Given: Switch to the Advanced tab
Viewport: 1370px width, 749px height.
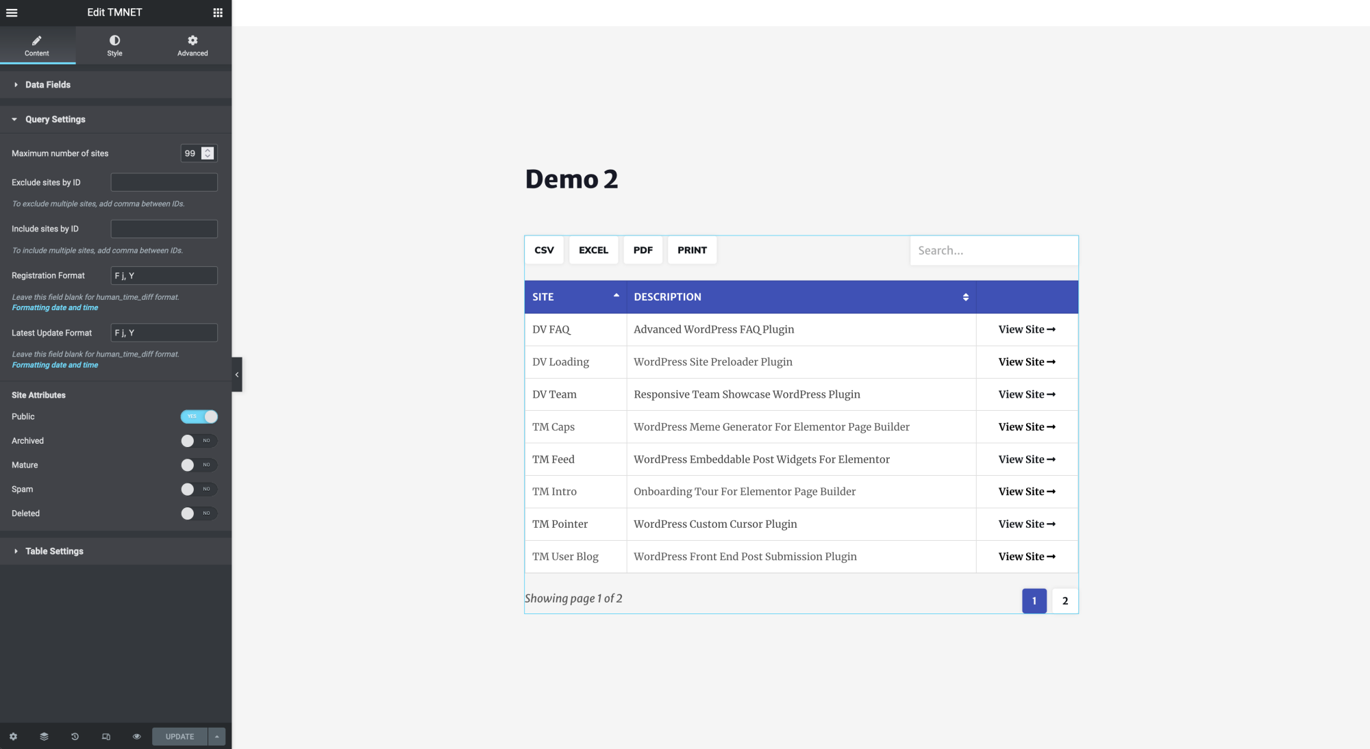Looking at the screenshot, I should 192,45.
